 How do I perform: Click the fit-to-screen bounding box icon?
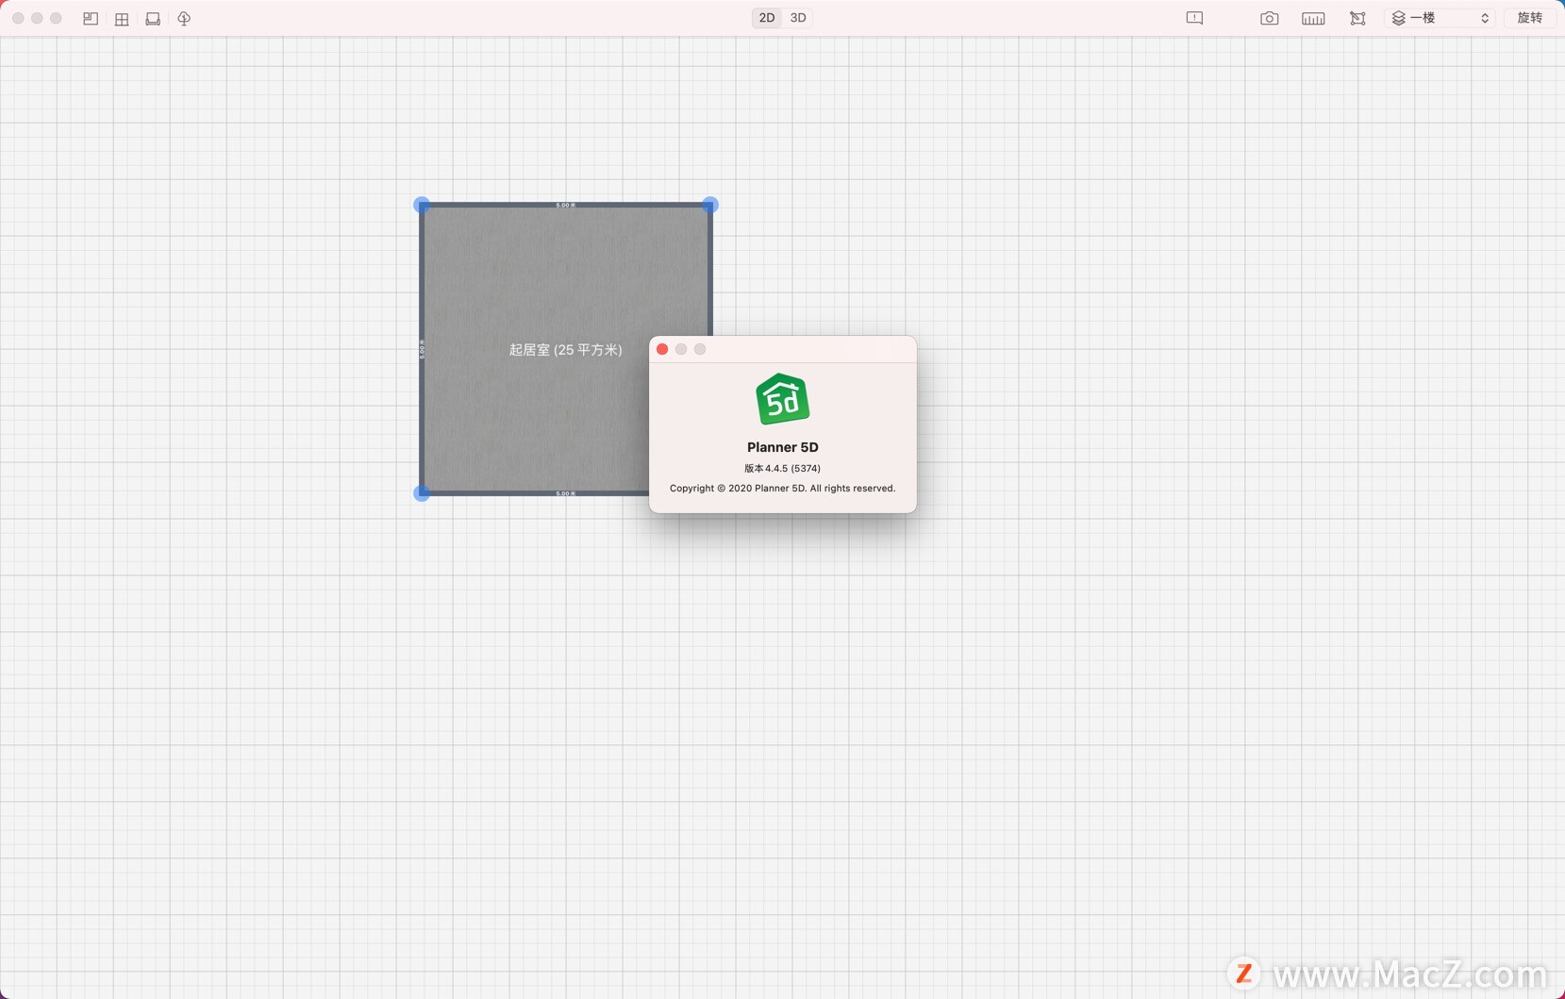pyautogui.click(x=1357, y=18)
